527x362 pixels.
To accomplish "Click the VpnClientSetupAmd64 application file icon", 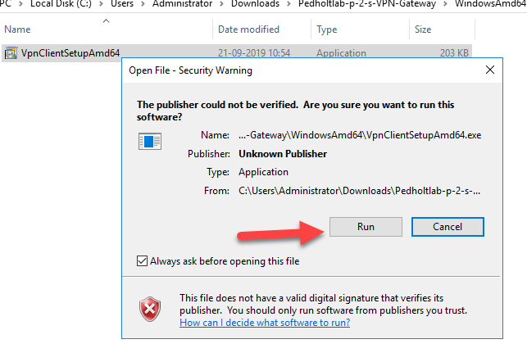I will [11, 53].
